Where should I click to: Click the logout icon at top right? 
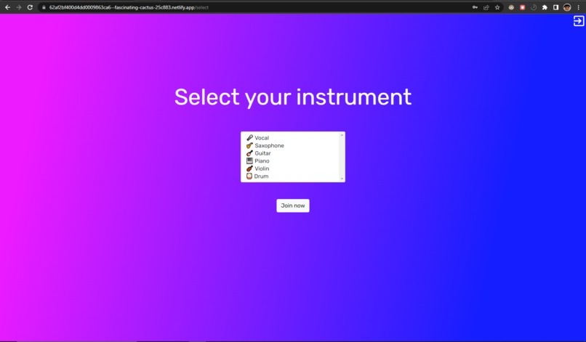(578, 21)
